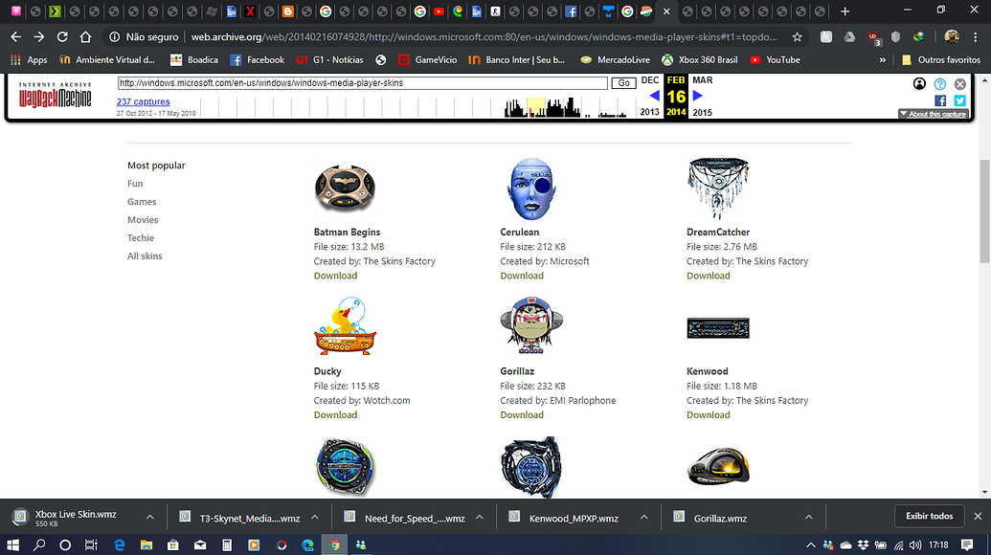Viewport: 991px width, 555px height.
Task: Advance to MAR with the arrow
Action: [x=696, y=96]
